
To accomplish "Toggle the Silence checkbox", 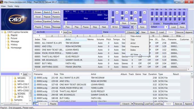I will [121, 27].
